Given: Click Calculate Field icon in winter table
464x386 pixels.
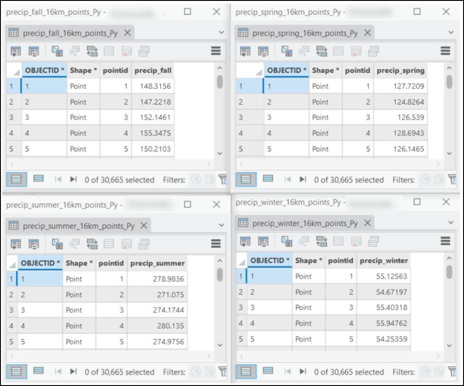Looking at the screenshot, I should pos(263,241).
